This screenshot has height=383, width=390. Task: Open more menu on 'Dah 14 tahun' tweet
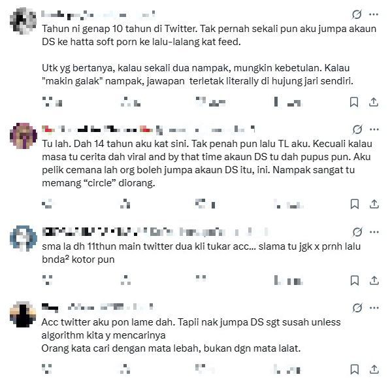click(374, 129)
